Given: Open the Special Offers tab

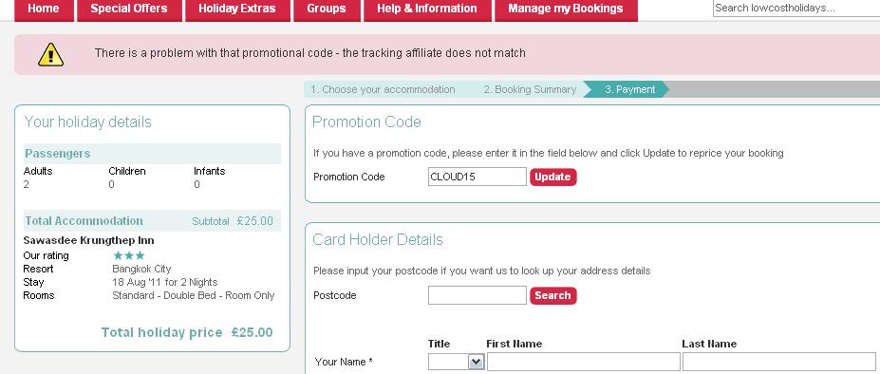Looking at the screenshot, I should point(129,9).
